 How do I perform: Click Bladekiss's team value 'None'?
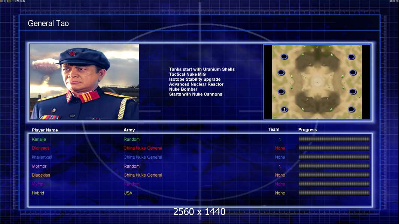coord(280,175)
